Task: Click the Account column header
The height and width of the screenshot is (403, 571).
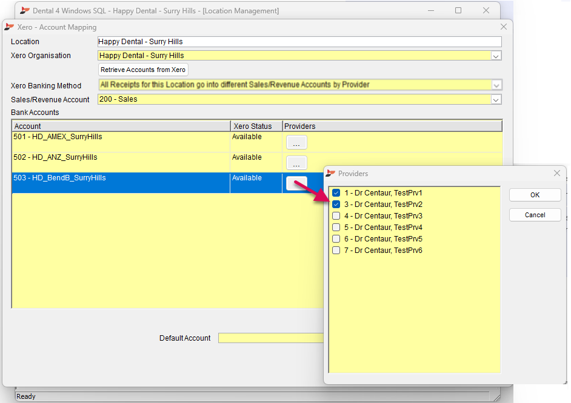Action: coord(121,126)
